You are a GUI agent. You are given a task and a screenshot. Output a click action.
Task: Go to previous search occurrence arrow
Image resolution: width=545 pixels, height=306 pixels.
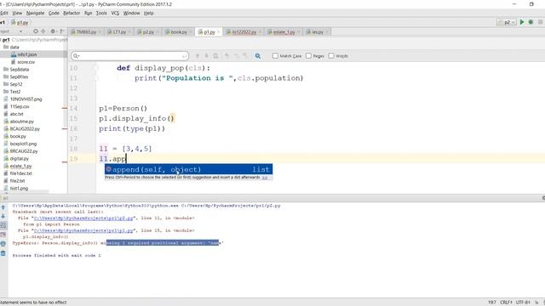click(x=198, y=56)
